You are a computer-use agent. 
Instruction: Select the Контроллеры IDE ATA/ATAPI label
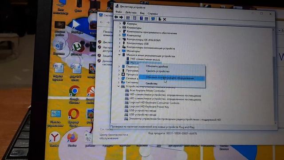point(143,40)
